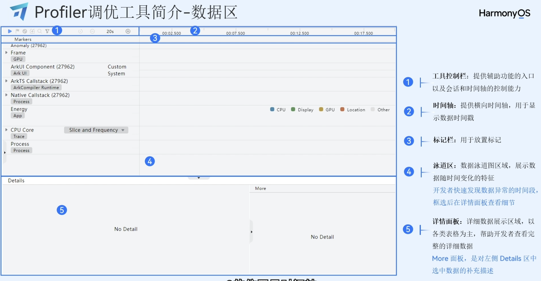Zoom in timeline with plus icon
Screen dimensions: 541x281
click(128, 31)
